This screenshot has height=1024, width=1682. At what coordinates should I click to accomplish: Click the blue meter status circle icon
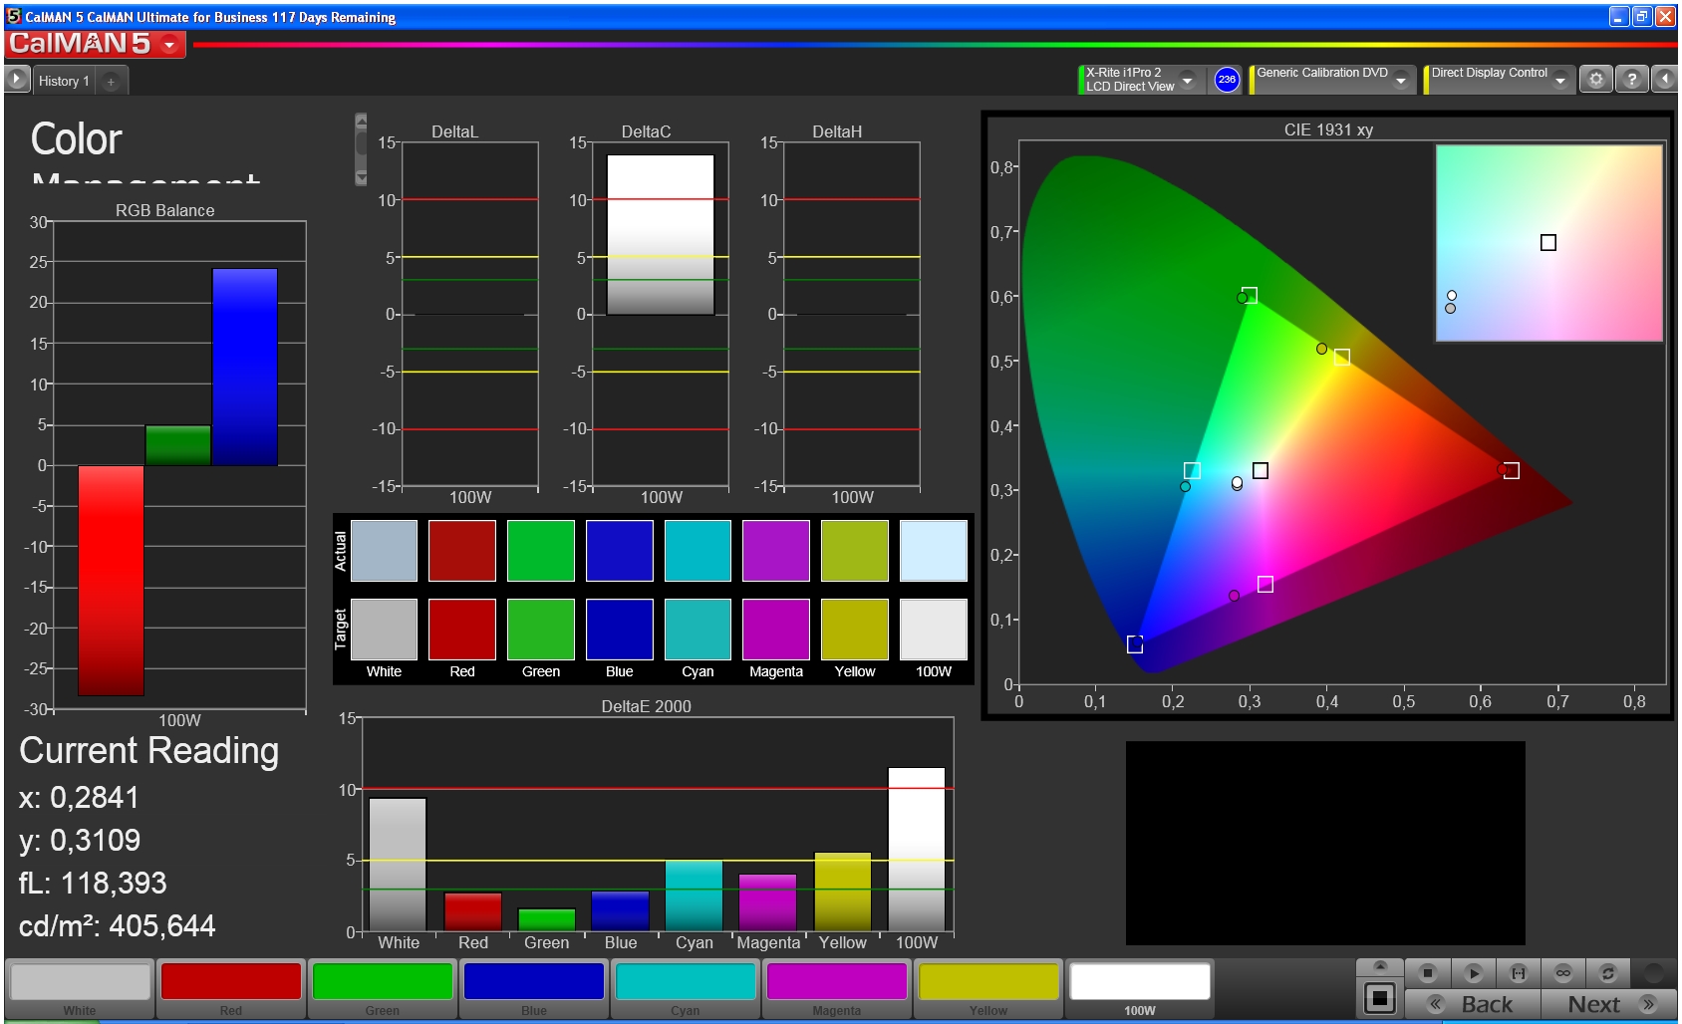[1227, 80]
